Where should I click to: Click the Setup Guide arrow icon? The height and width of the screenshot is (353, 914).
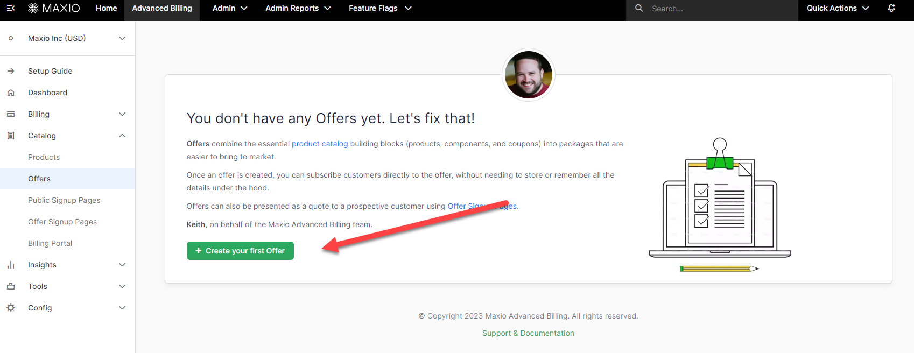point(11,71)
